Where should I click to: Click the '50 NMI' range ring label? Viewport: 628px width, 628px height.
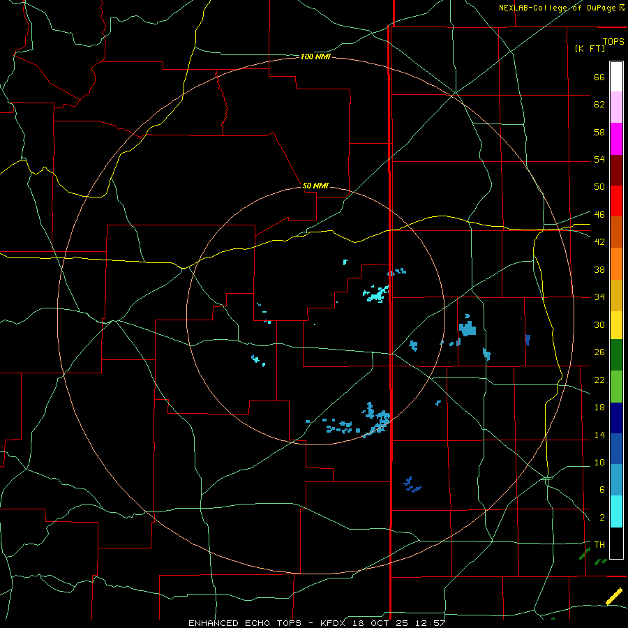point(315,186)
